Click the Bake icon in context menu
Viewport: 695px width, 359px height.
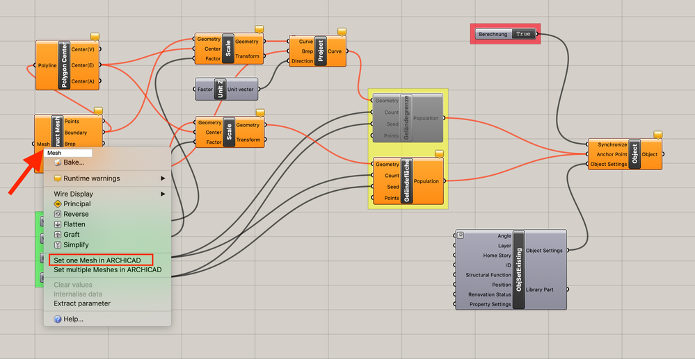(x=58, y=163)
